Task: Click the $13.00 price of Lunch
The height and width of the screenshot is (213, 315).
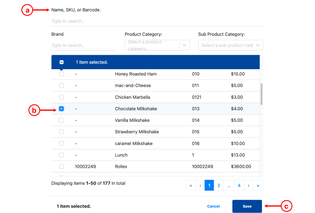Action: click(238, 155)
